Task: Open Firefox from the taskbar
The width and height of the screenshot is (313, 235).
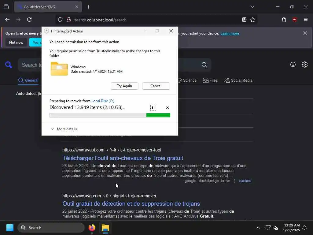Action: 92,228
